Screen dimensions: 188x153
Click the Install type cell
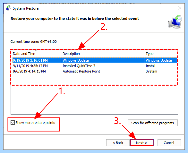pos(150,66)
